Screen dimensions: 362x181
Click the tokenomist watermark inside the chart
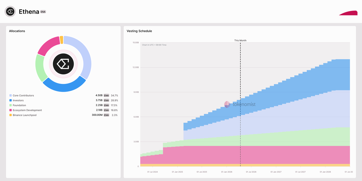(240, 104)
